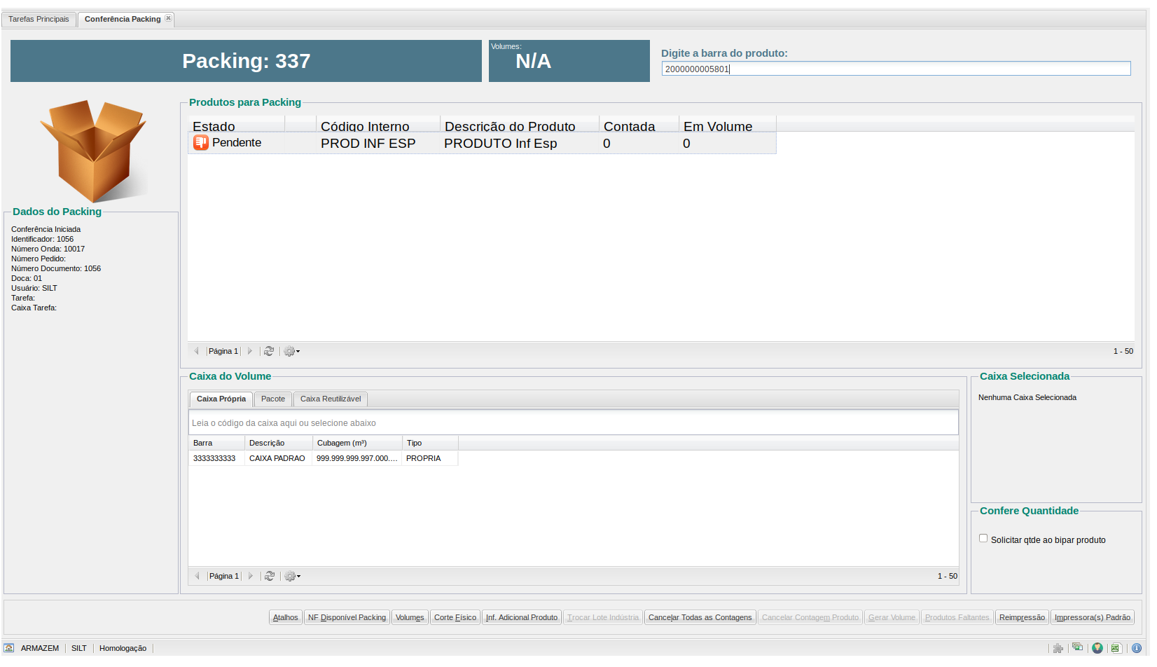
Task: Sort by Contada column header
Action: coord(639,125)
